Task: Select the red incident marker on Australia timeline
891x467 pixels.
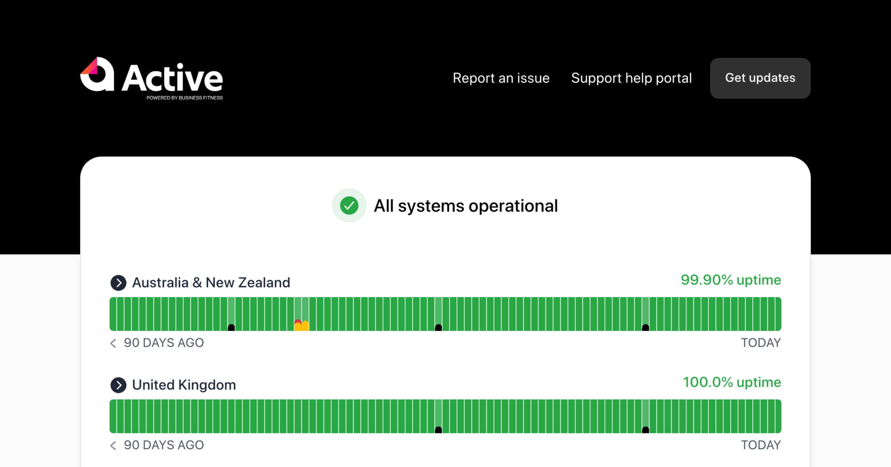Action: coord(298,322)
